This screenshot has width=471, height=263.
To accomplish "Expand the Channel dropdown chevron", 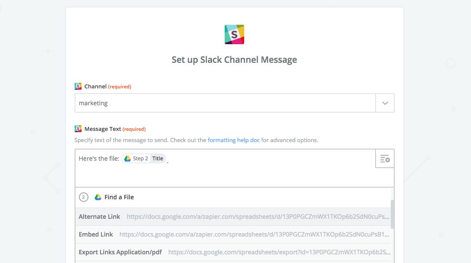I will coord(385,103).
